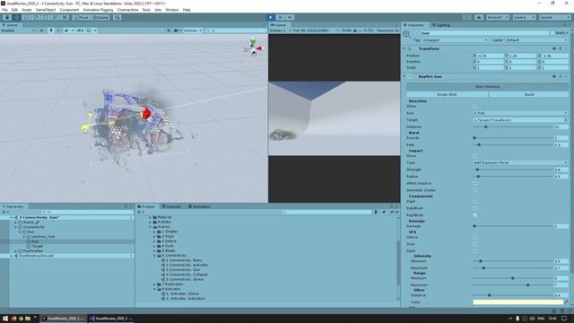574x323 pixels.
Task: Toggle Direction Show checkbox
Action: pyautogui.click(x=475, y=106)
